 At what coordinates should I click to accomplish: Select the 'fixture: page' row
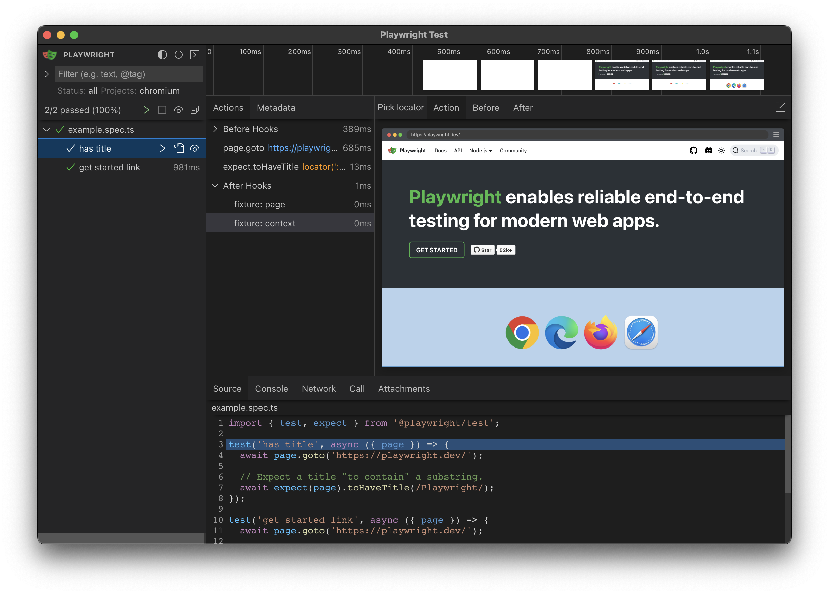tap(290, 204)
